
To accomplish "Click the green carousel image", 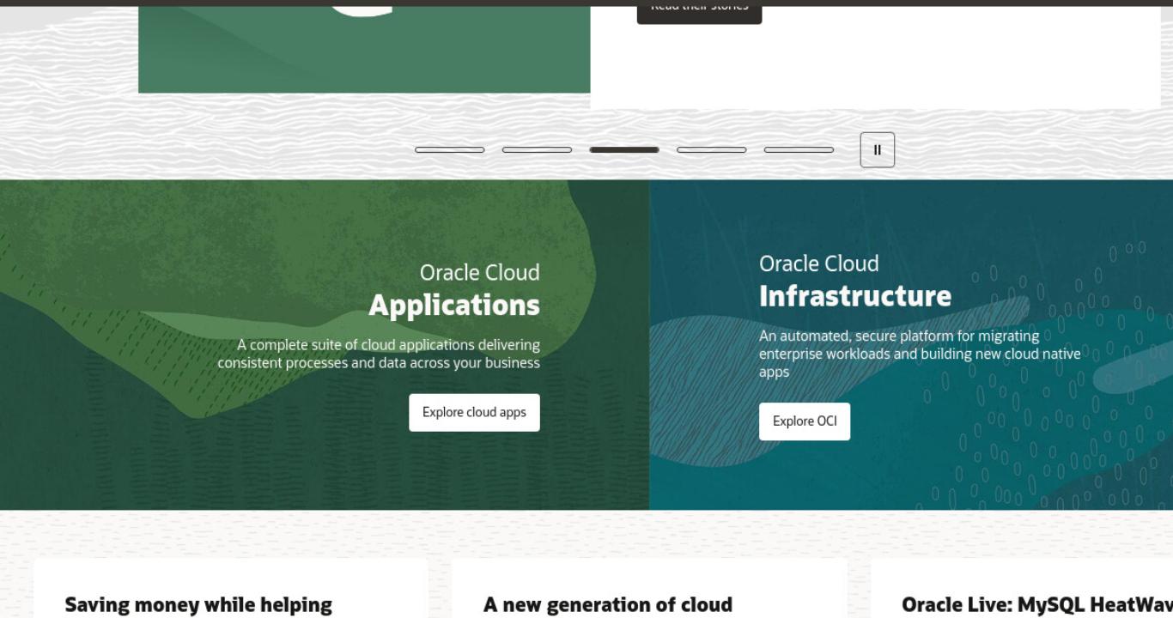I will (x=364, y=50).
